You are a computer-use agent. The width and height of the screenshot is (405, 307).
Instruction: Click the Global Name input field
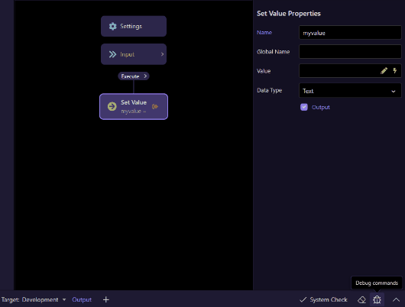click(350, 52)
